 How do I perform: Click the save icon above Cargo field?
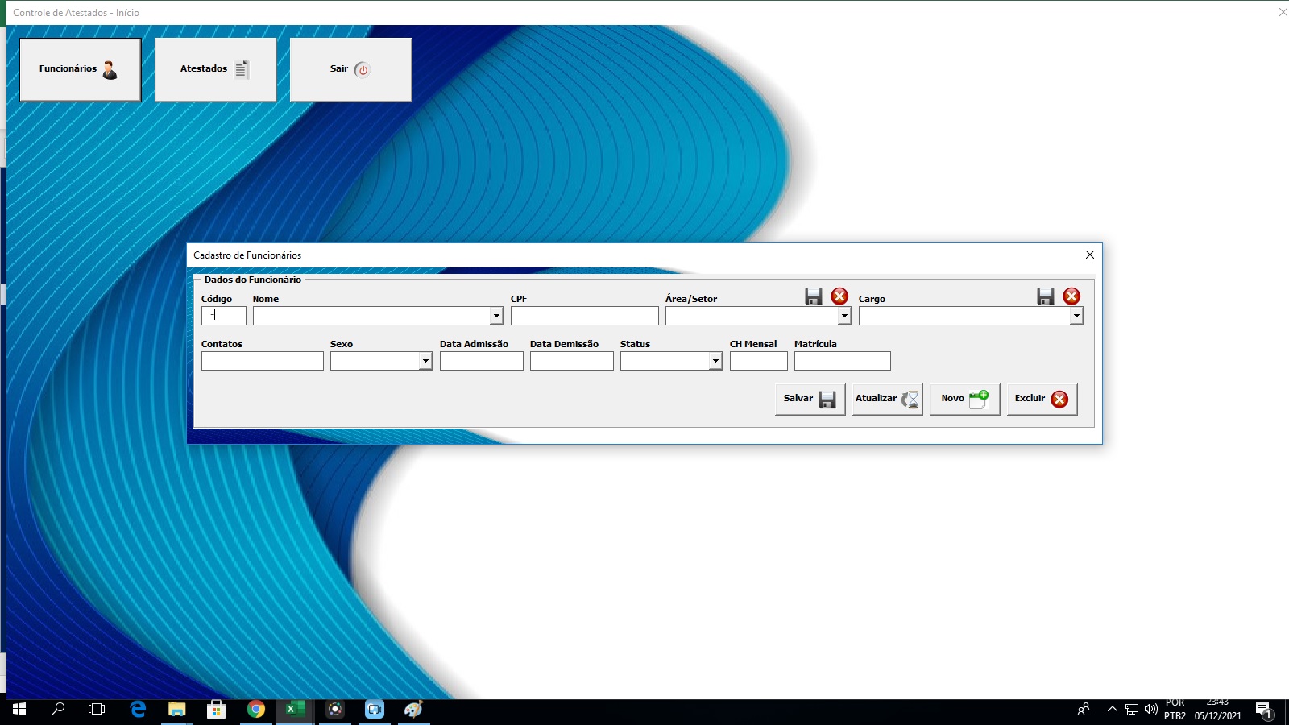[x=1046, y=296]
